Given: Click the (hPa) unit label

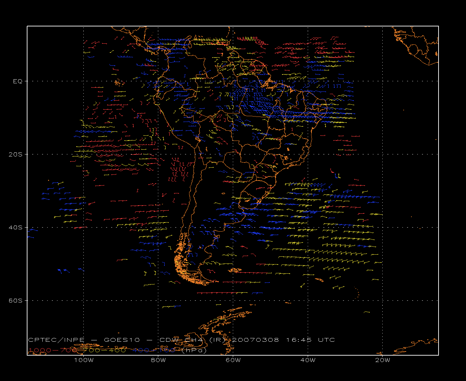Looking at the screenshot, I should point(194,350).
